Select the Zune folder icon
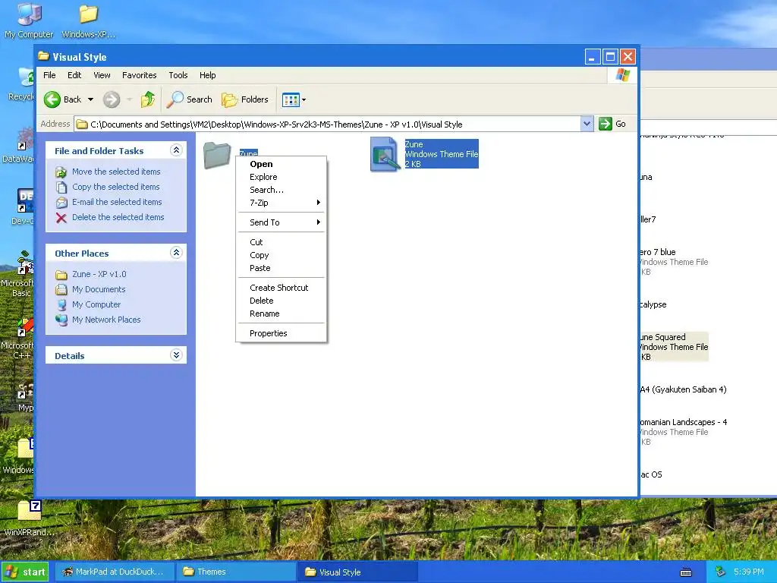The image size is (777, 583). [x=216, y=155]
